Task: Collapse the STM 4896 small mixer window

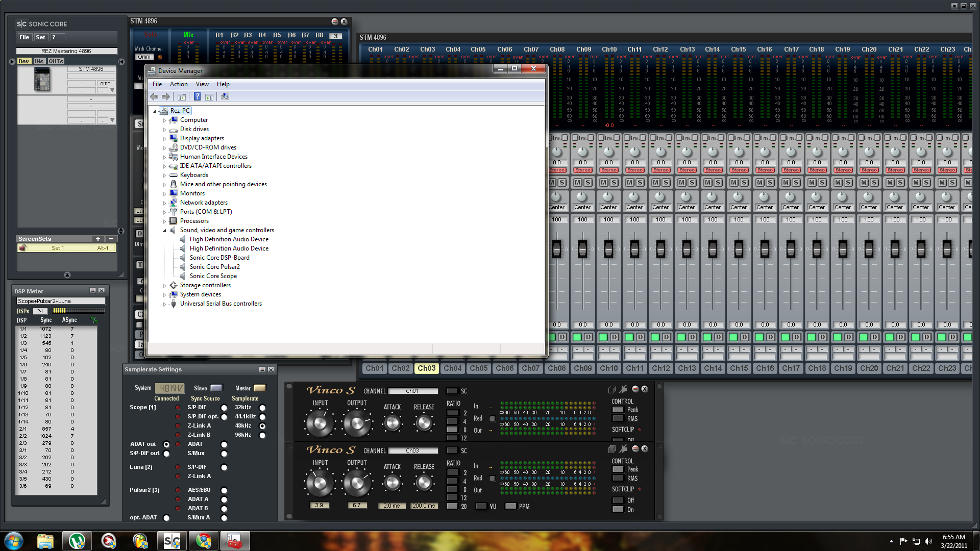Action: pos(335,21)
